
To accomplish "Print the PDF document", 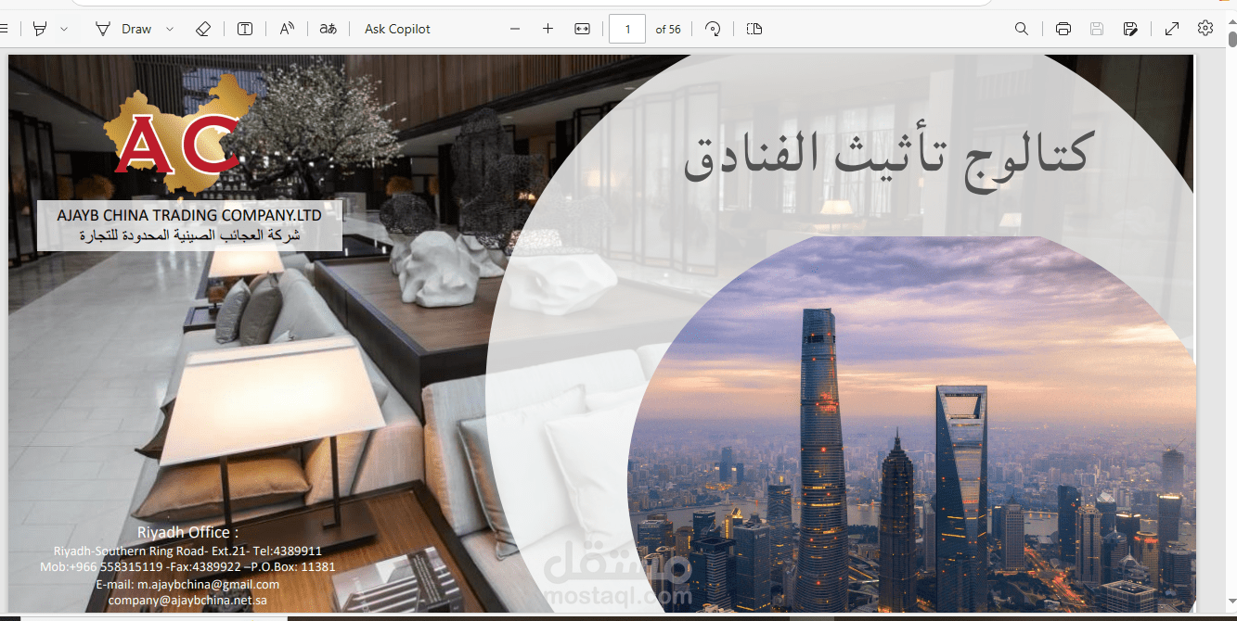I will [x=1063, y=29].
